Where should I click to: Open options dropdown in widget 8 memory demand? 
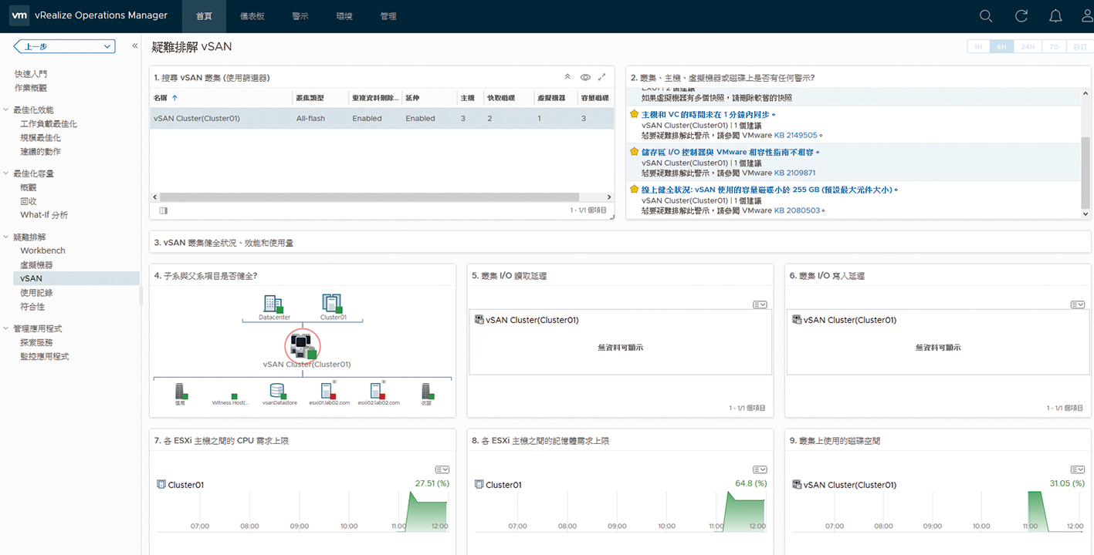click(760, 469)
